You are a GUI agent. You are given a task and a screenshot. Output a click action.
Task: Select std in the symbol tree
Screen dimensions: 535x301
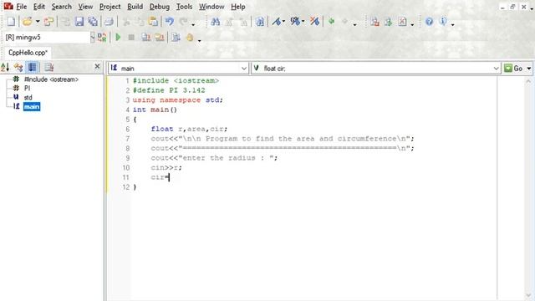28,97
